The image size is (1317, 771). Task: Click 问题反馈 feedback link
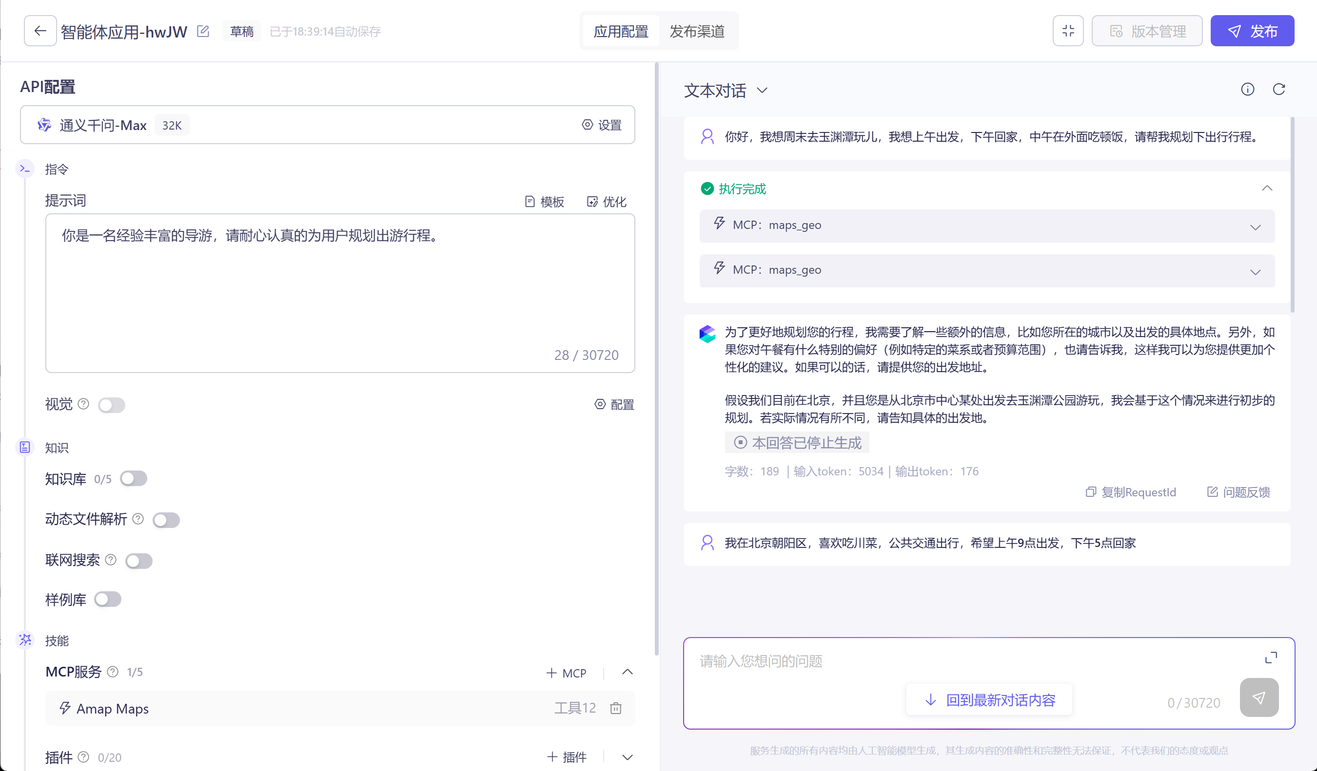[x=1238, y=492]
